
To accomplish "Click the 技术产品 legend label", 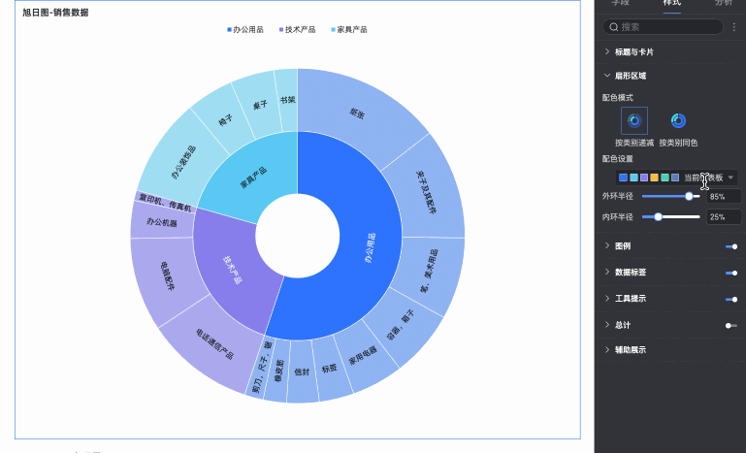I will coord(300,29).
